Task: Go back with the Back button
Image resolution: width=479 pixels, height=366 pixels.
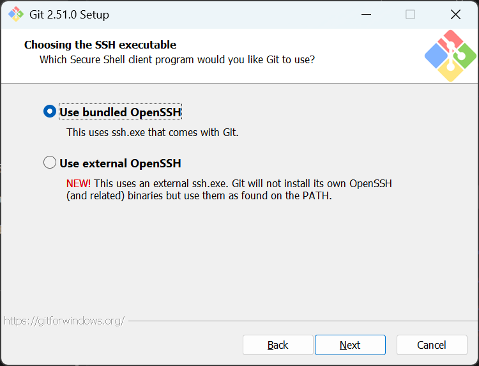Action: [278, 345]
